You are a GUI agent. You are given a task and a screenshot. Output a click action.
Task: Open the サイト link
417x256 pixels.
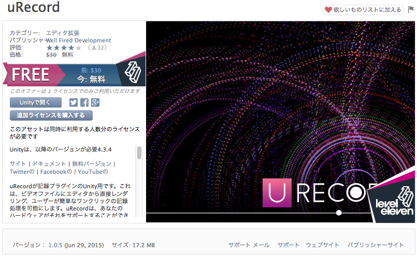(18, 164)
